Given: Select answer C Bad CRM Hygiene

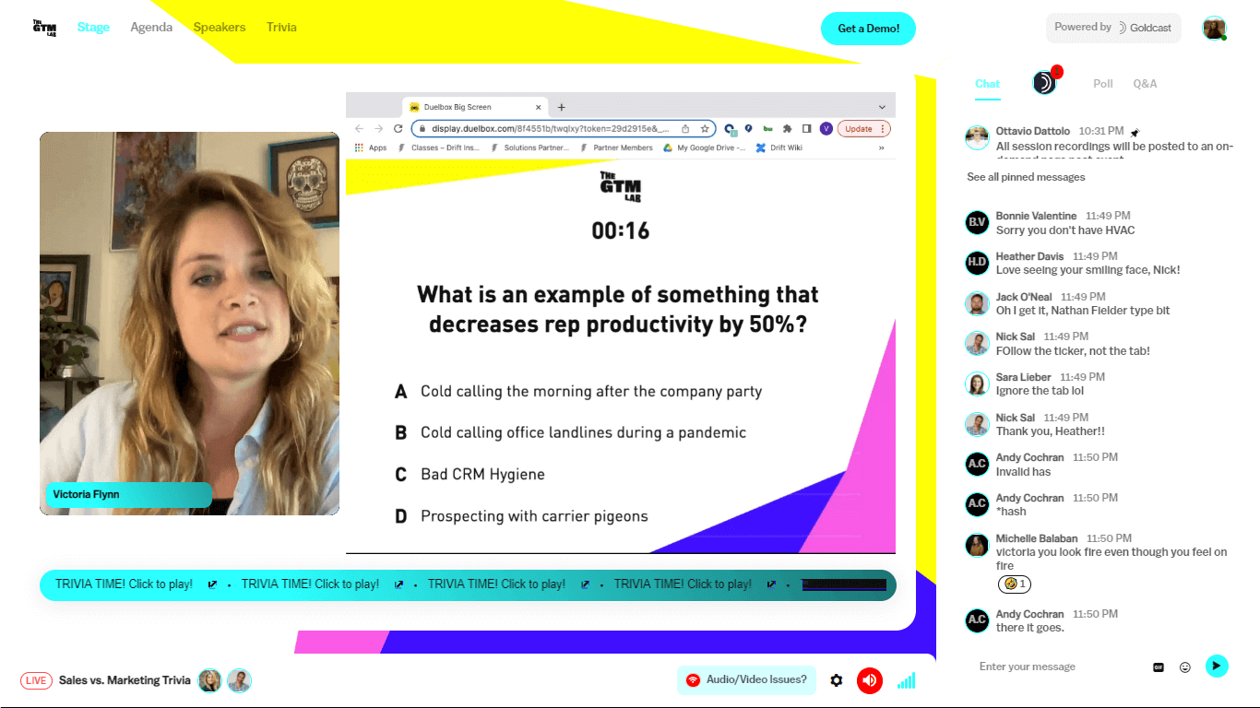Looking at the screenshot, I should point(470,475).
